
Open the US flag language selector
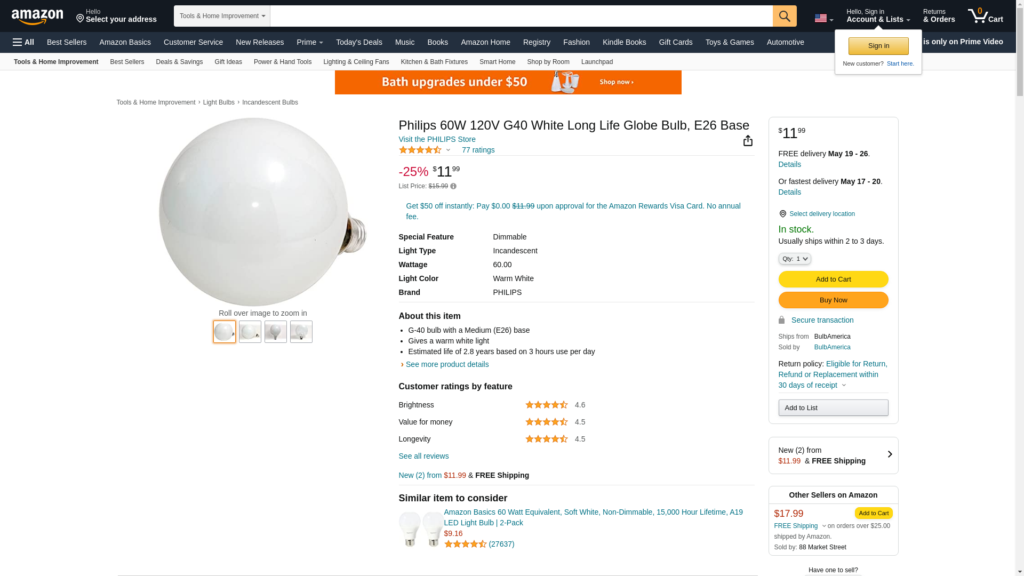click(823, 18)
